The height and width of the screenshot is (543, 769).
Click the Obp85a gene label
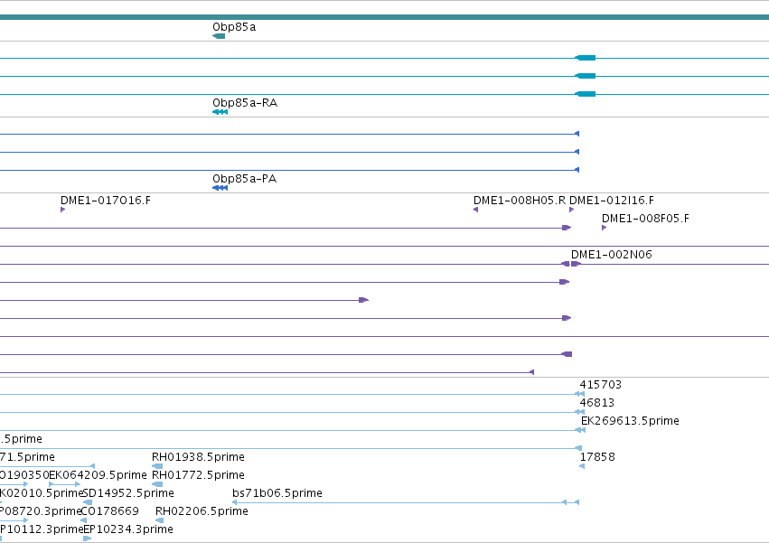(234, 27)
